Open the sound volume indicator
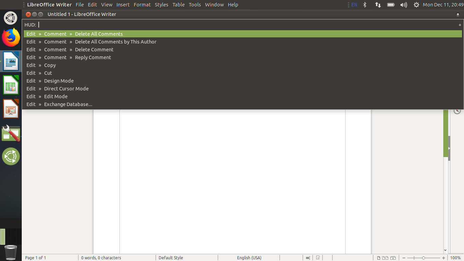 [404, 5]
